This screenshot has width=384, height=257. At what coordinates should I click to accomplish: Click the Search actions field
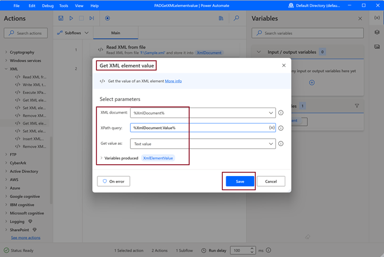26,33
